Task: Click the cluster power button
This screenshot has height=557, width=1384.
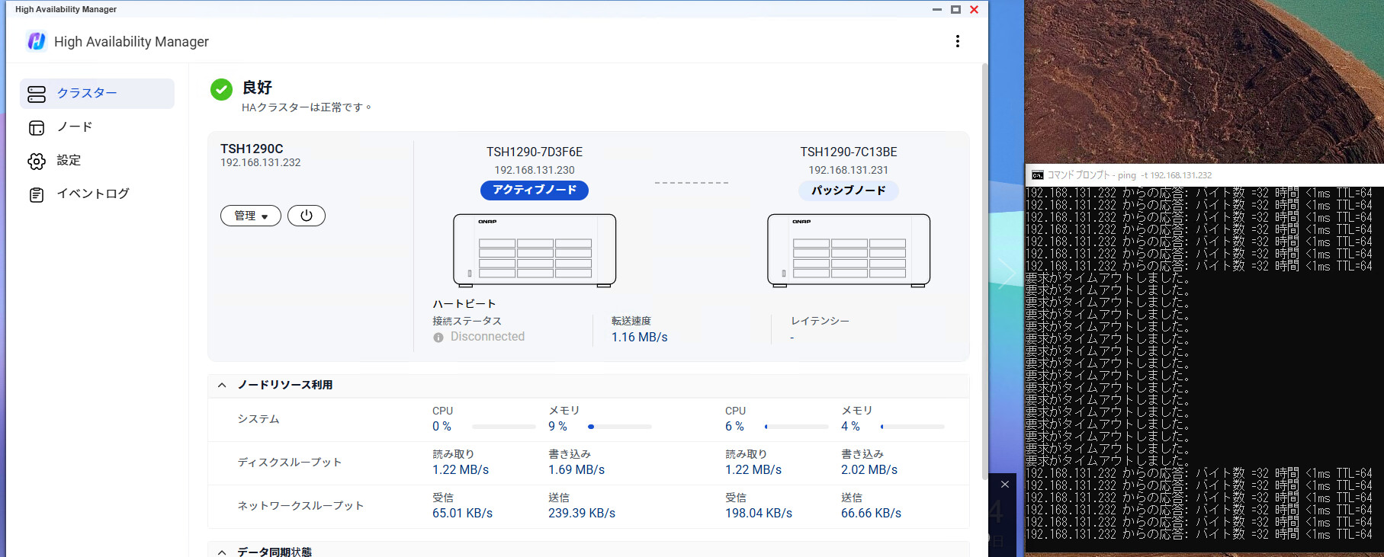Action: (307, 216)
